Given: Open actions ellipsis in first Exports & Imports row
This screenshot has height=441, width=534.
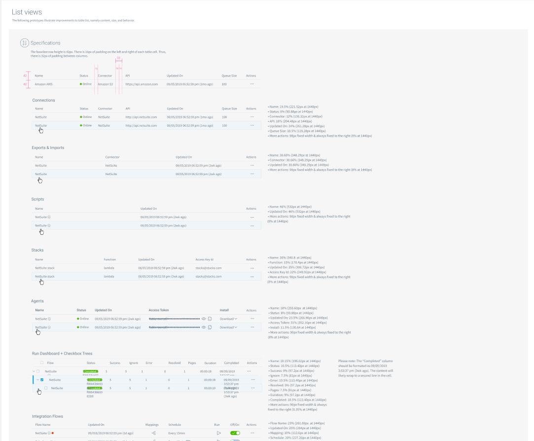Looking at the screenshot, I should pos(252,165).
